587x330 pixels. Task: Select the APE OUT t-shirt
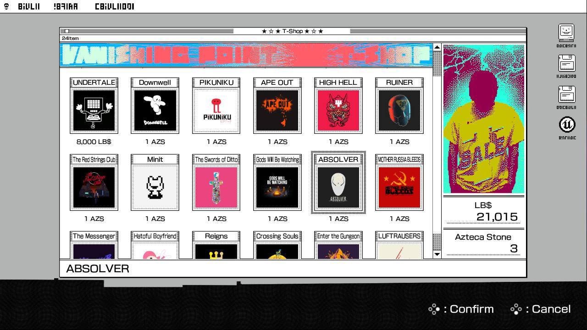click(x=277, y=105)
